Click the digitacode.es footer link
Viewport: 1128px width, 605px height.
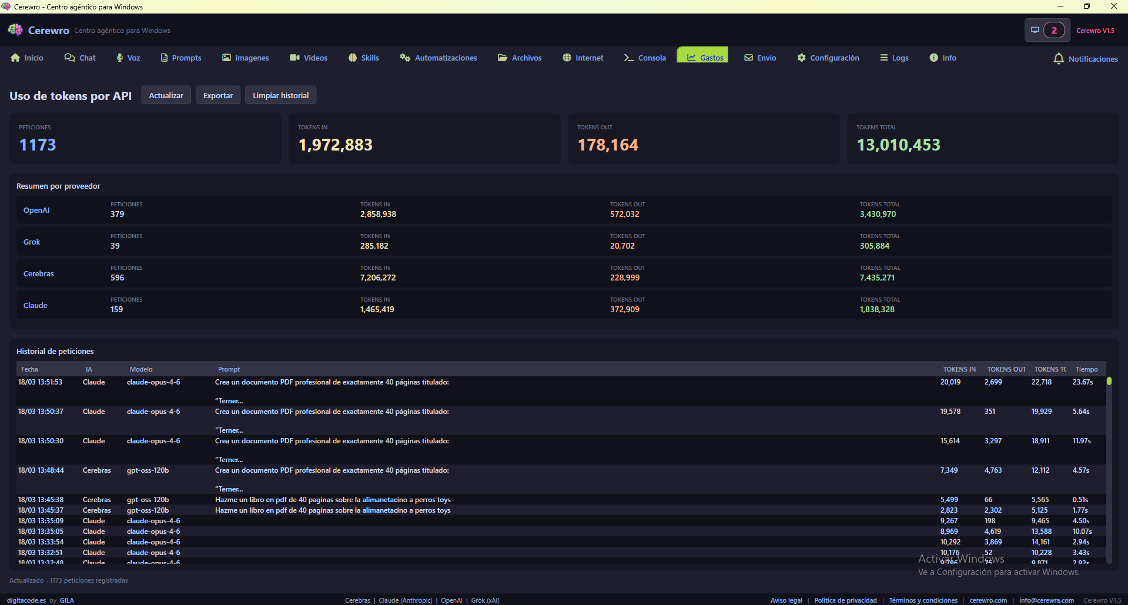26,600
